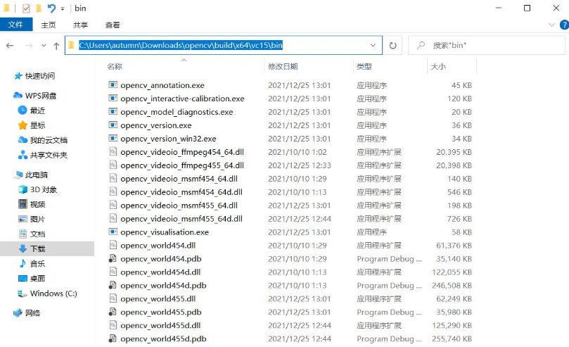The image size is (569, 347).
Task: Open the 文件 menu tab
Action: (16, 25)
